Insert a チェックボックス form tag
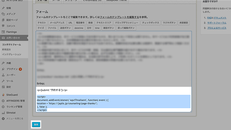The width and height of the screenshot is (231, 130). point(150,23)
